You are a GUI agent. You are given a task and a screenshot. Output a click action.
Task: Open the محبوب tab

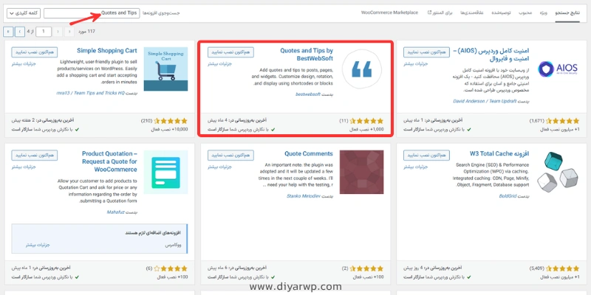click(x=525, y=13)
